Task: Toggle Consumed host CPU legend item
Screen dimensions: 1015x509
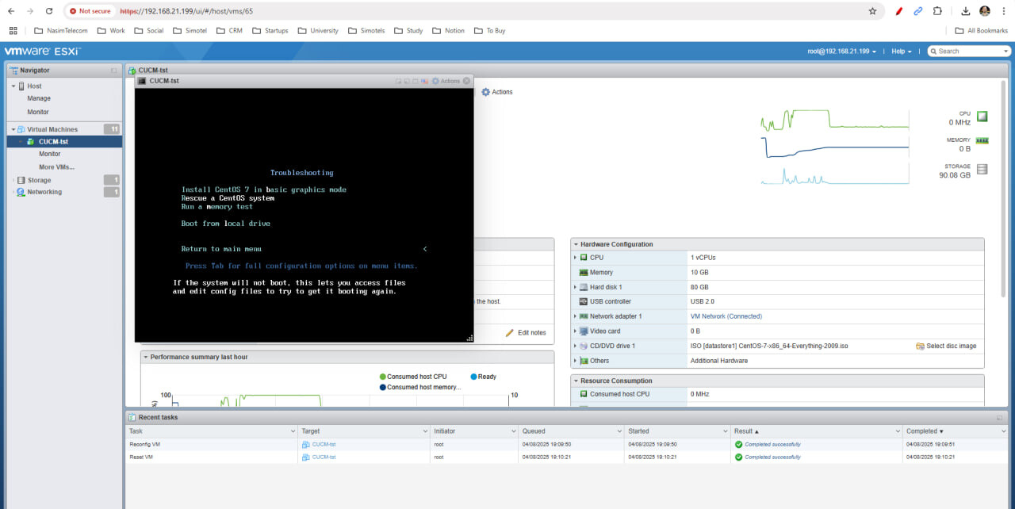Action: tap(412, 377)
